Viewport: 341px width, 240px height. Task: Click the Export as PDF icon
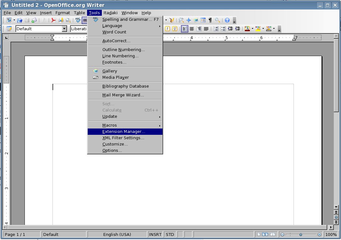coord(53,20)
